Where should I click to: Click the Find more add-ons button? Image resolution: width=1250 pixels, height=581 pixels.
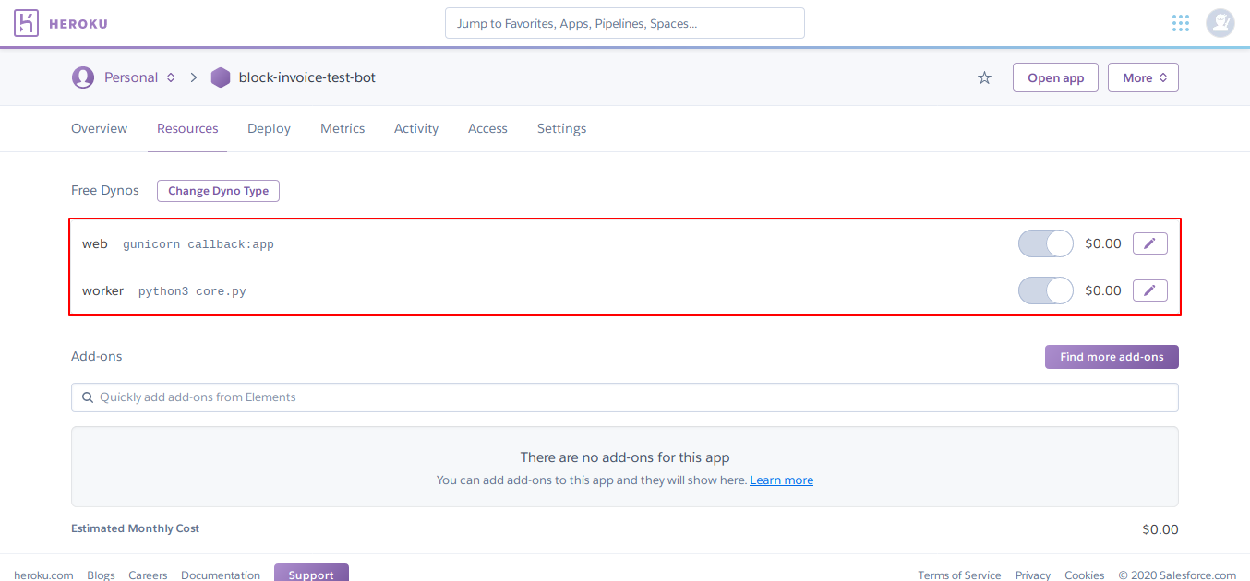[x=1111, y=357]
